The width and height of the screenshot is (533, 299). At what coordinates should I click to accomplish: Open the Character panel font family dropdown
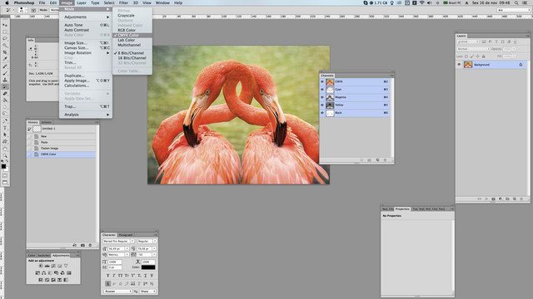point(118,241)
